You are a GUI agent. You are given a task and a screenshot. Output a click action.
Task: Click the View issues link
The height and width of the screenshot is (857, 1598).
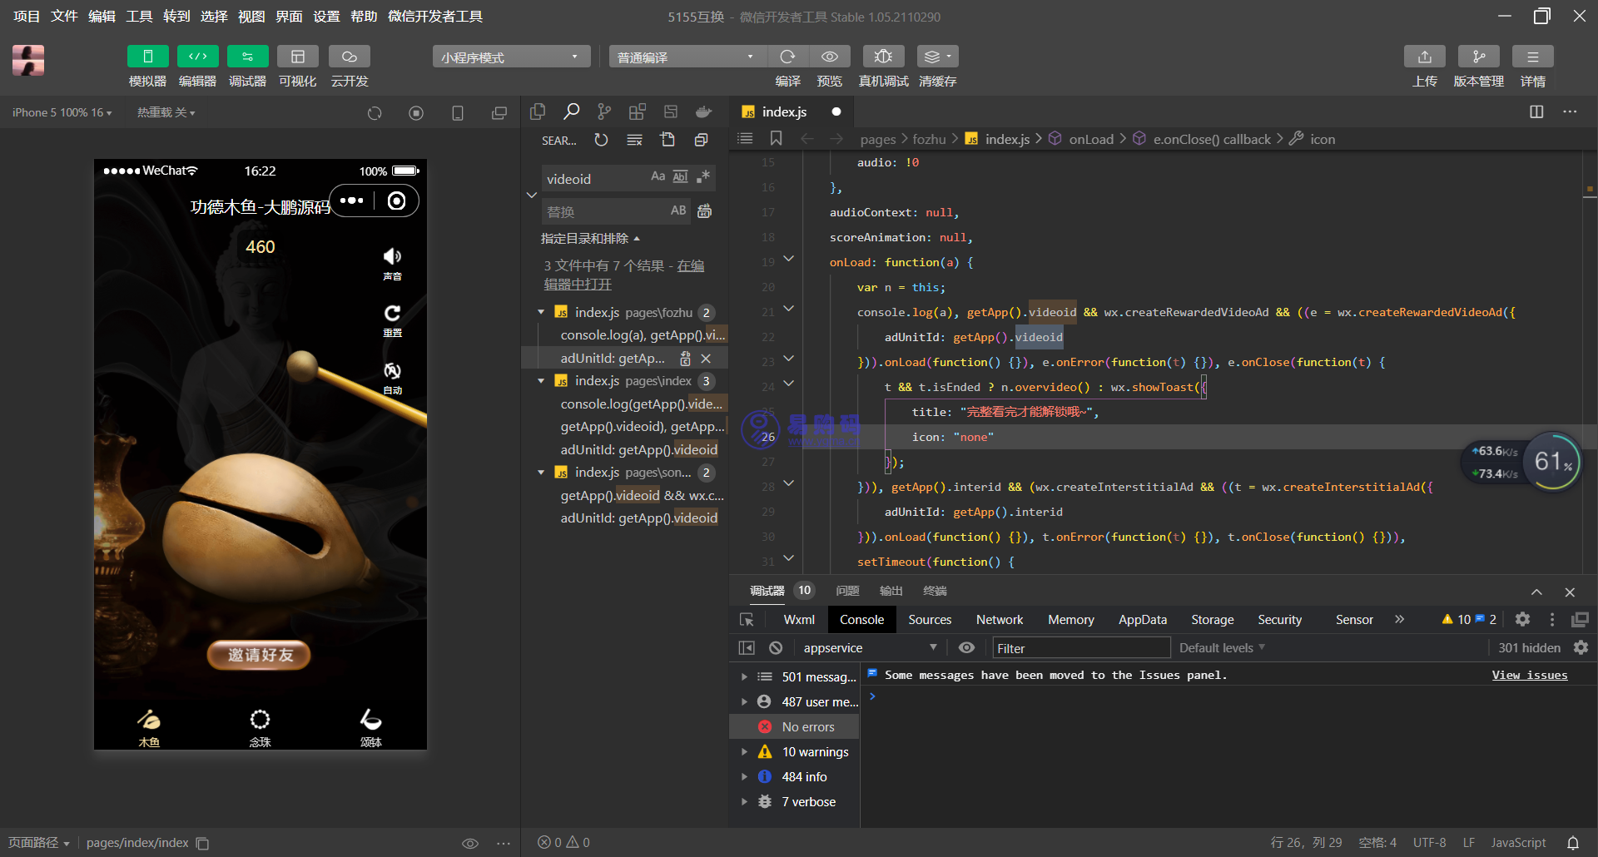click(1529, 676)
